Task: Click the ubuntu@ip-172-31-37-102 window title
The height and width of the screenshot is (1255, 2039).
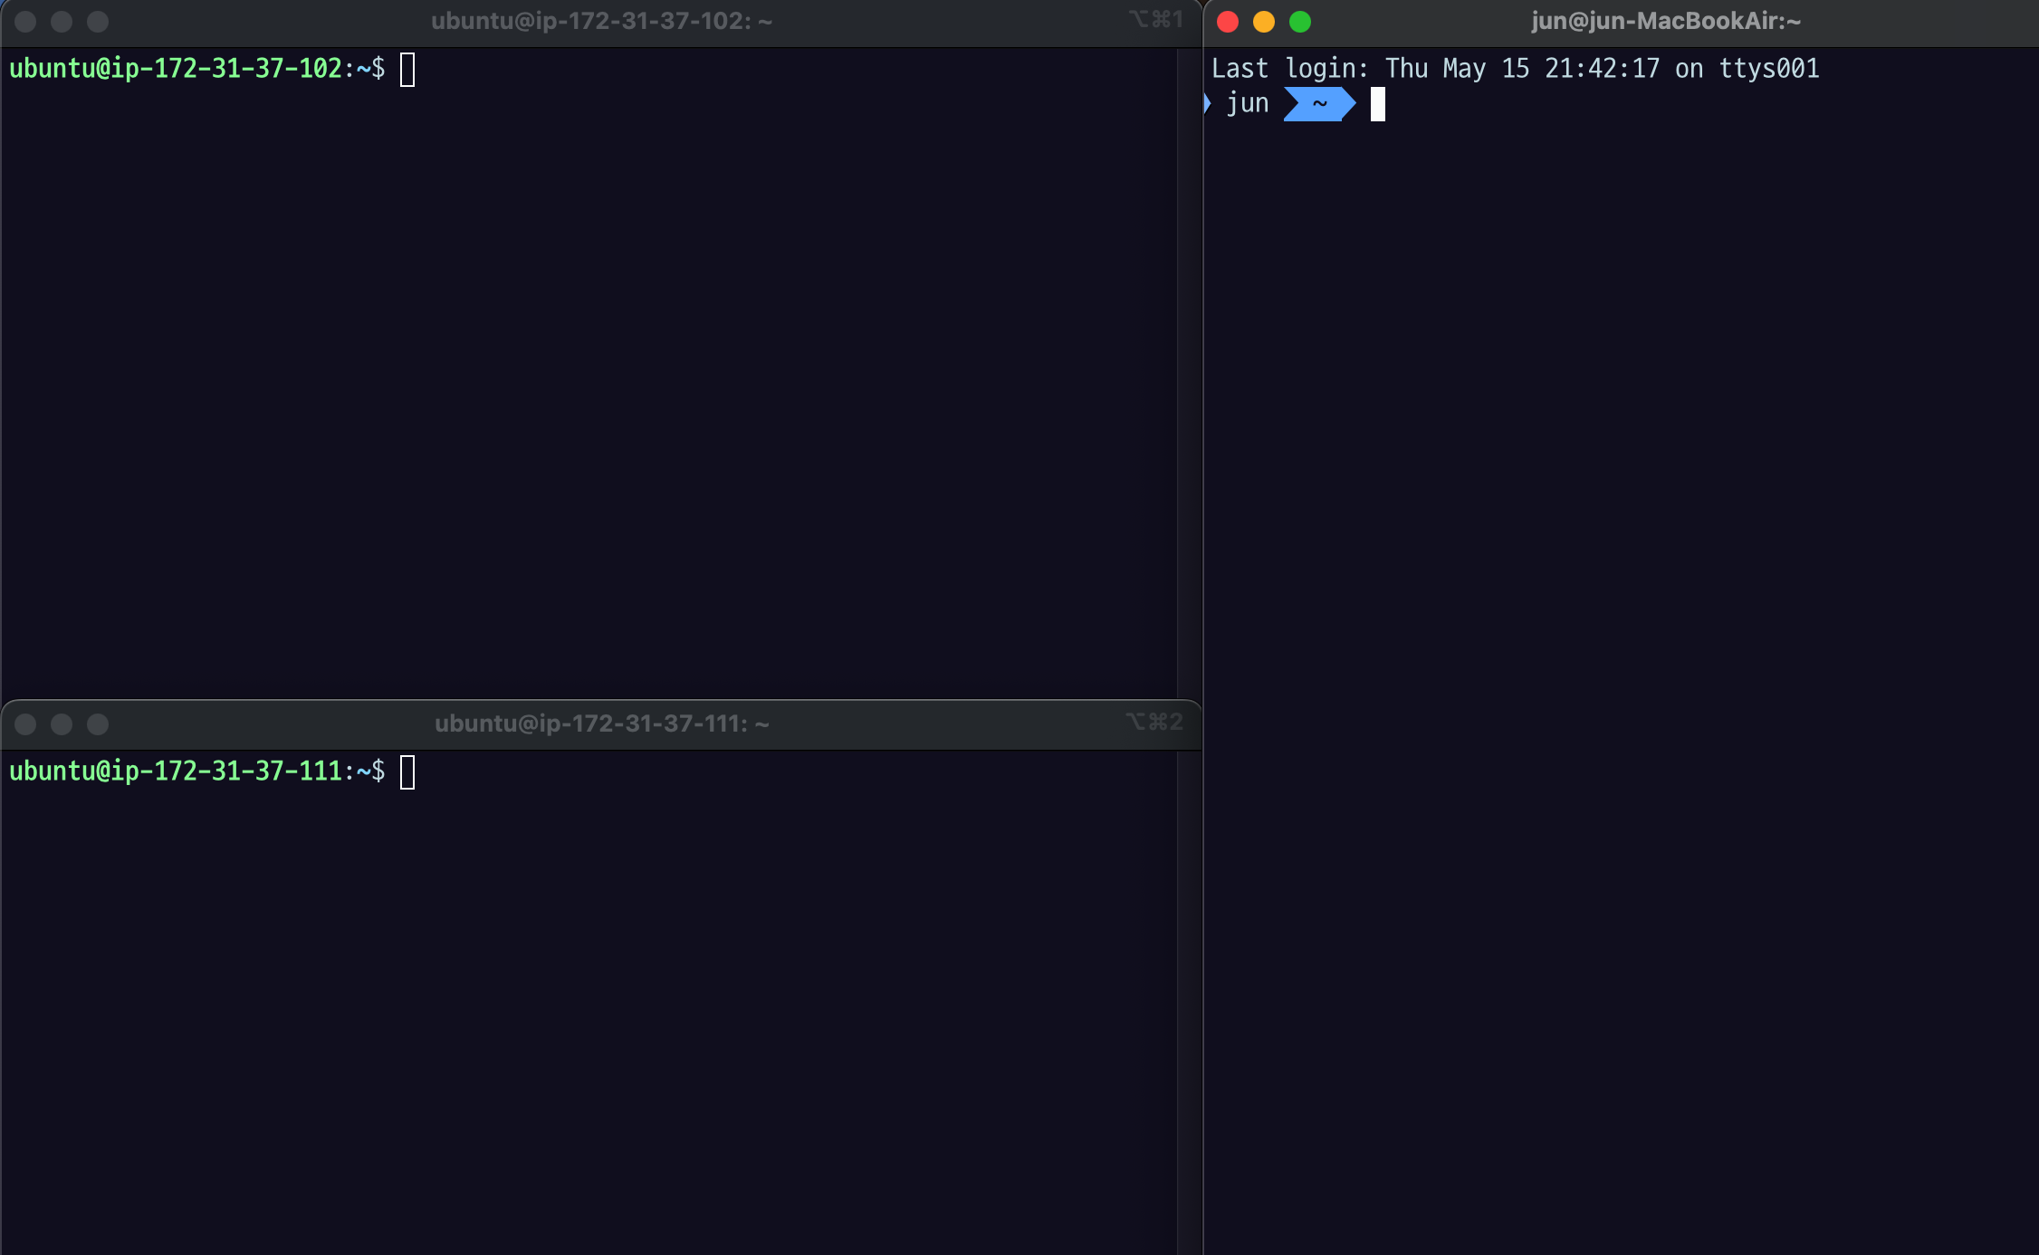Action: click(x=601, y=21)
